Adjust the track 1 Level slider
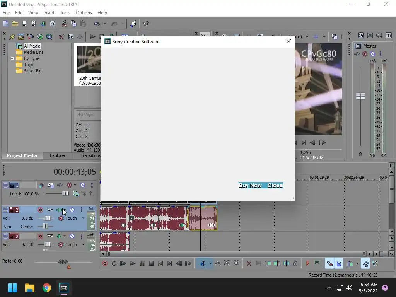Viewport: 396px width, 297px height. click(65, 194)
